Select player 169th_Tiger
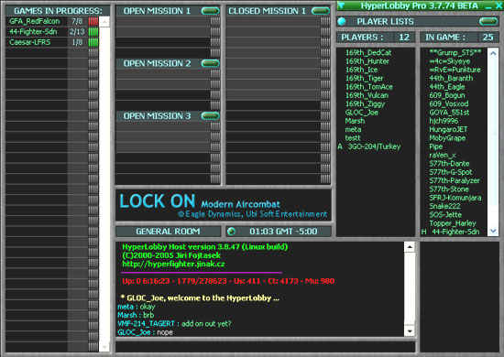The height and width of the screenshot is (357, 504). 365,79
